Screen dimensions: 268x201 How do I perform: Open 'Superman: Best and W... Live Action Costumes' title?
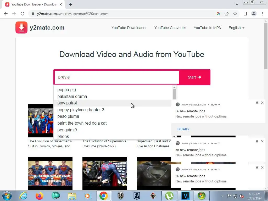click(154, 144)
